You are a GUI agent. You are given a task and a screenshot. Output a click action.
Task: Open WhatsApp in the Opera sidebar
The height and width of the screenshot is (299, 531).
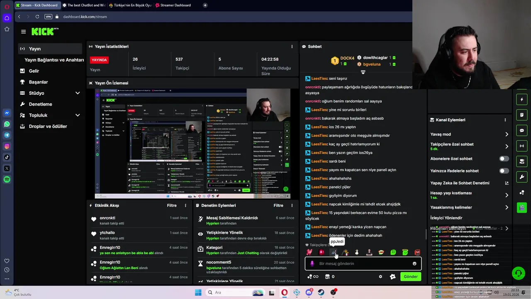[7, 124]
